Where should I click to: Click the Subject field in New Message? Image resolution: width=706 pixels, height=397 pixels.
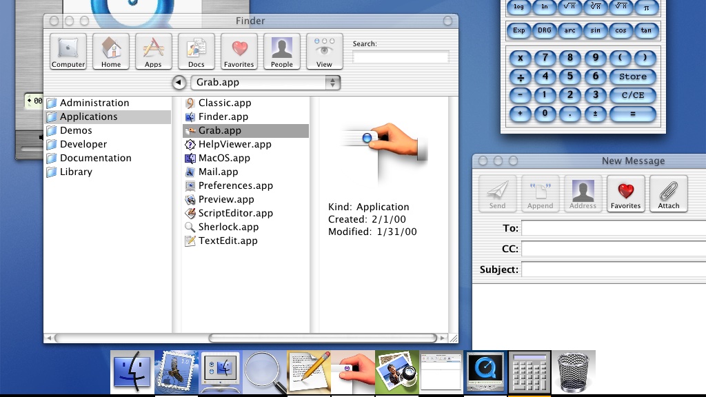(x=614, y=269)
